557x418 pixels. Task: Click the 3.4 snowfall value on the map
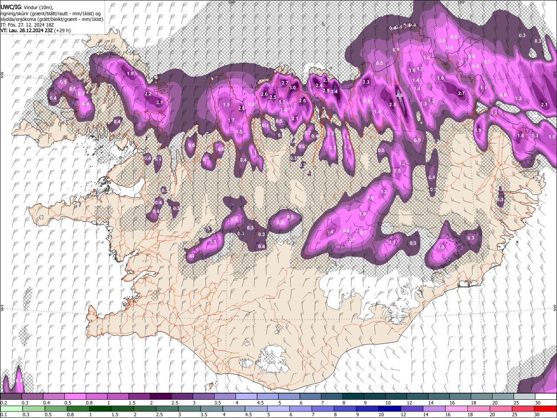pyautogui.click(x=334, y=92)
